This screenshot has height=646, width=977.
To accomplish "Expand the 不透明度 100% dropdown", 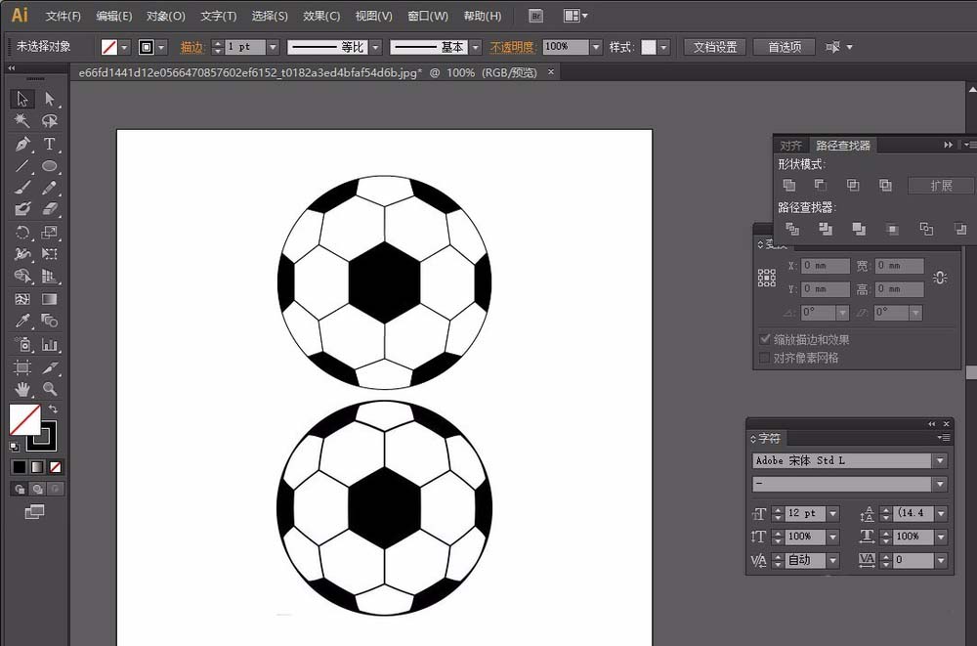I will (x=596, y=47).
